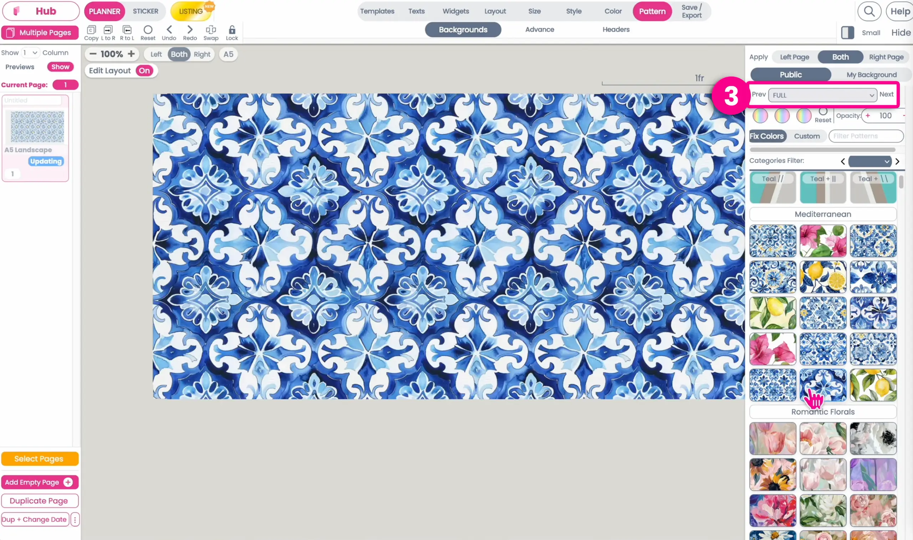Toggle the Previews Show switch
Image resolution: width=913 pixels, height=540 pixels.
click(x=60, y=67)
